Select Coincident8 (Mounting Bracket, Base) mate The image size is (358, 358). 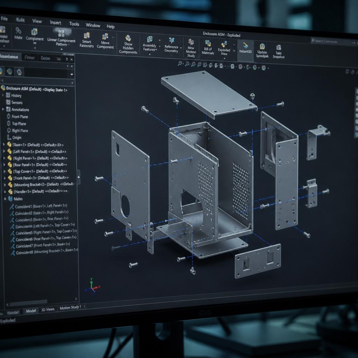(x=44, y=252)
